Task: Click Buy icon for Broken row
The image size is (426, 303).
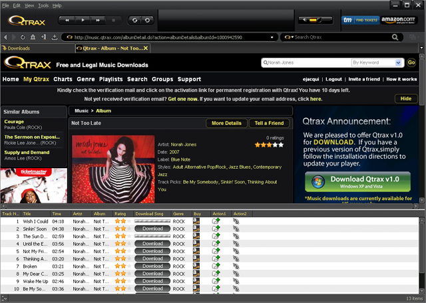Action: 196,266
